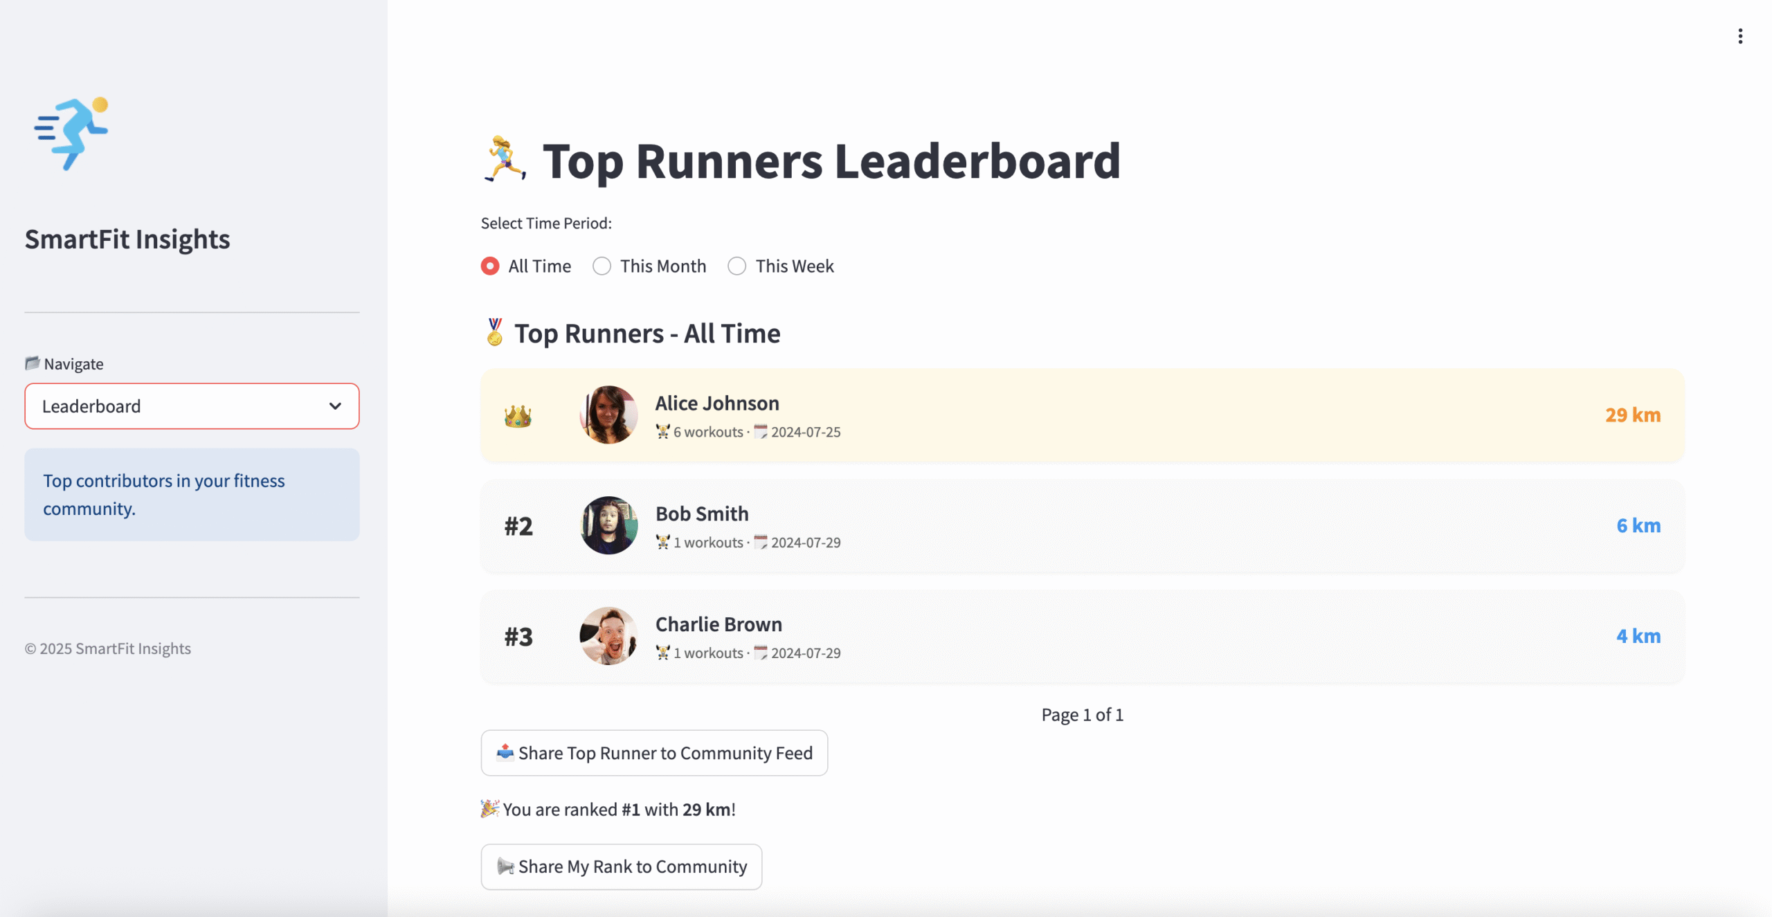Viewport: 1772px width, 917px height.
Task: Click Alice Johnson's profile avatar
Action: (608, 415)
